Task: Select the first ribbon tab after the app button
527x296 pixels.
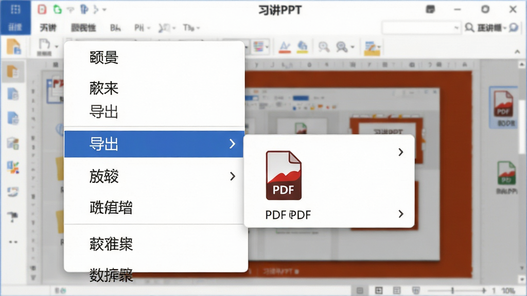Action: click(x=48, y=28)
